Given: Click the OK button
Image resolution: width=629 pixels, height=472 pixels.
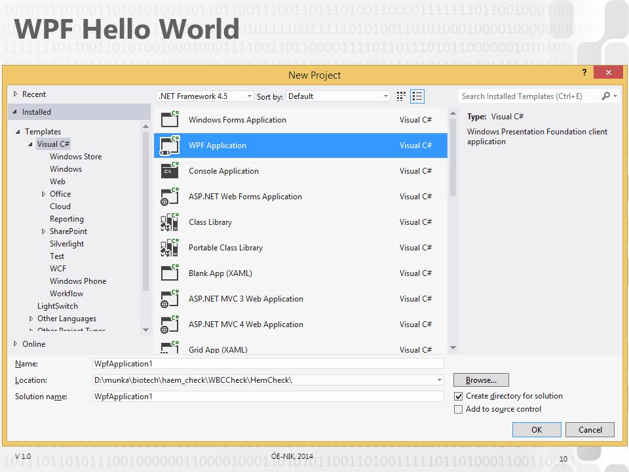Looking at the screenshot, I should (x=537, y=429).
